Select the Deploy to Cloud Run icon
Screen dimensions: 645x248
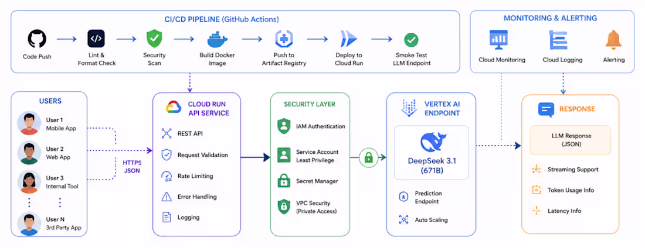tap(348, 39)
